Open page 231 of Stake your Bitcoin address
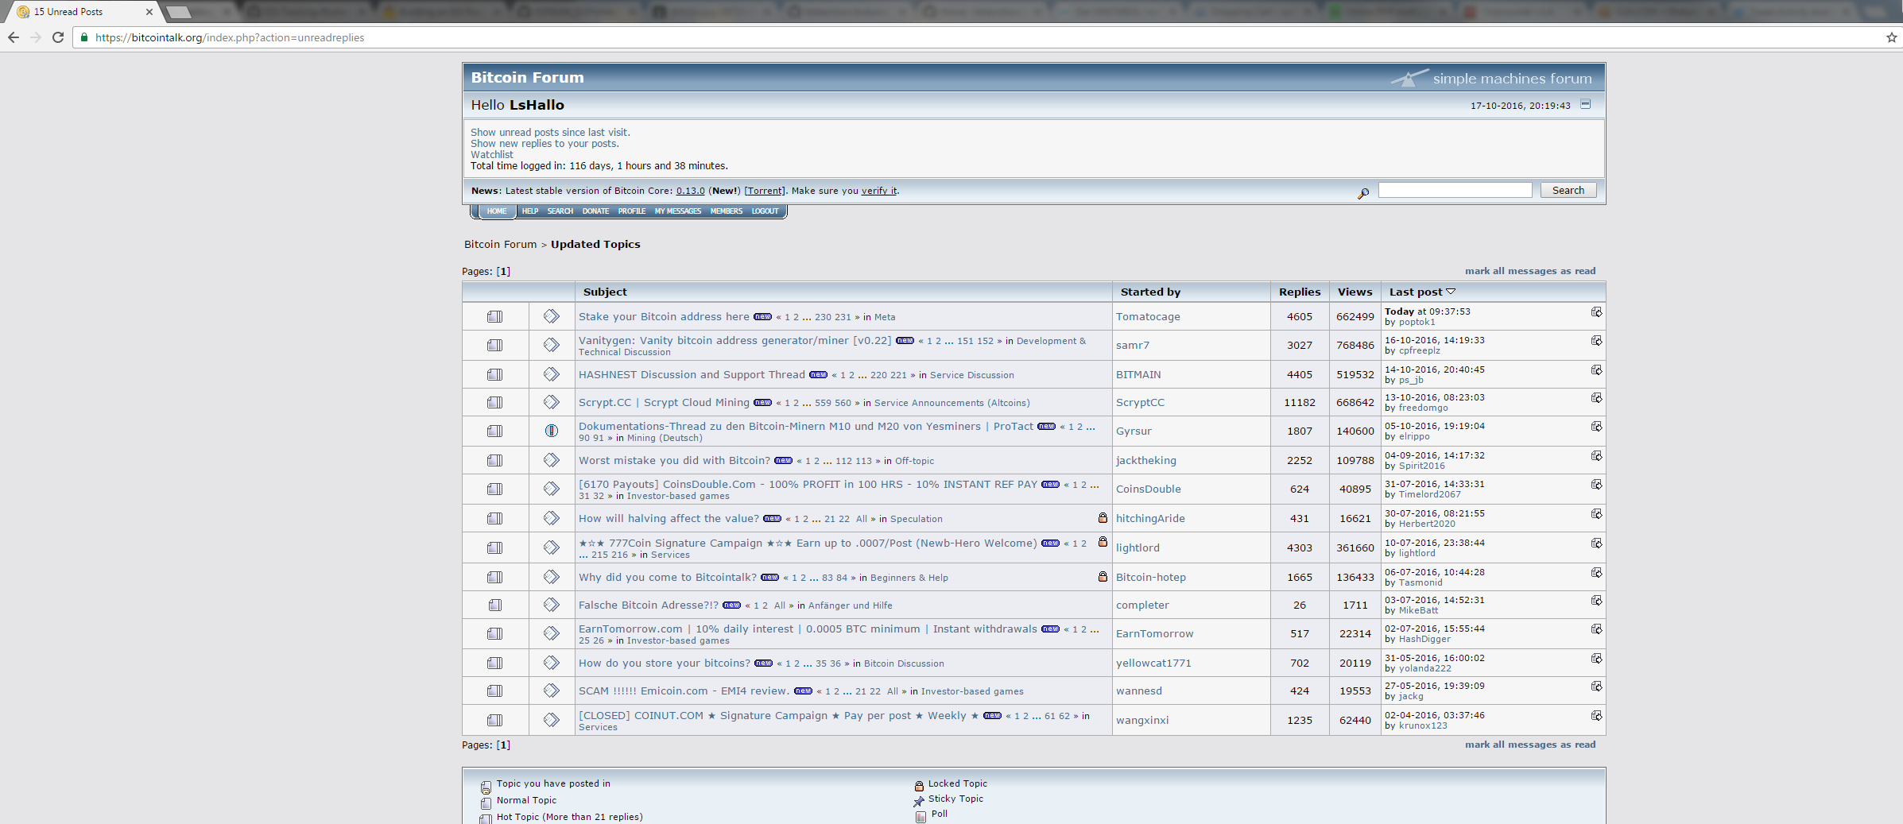This screenshot has width=1903, height=824. coord(843,317)
